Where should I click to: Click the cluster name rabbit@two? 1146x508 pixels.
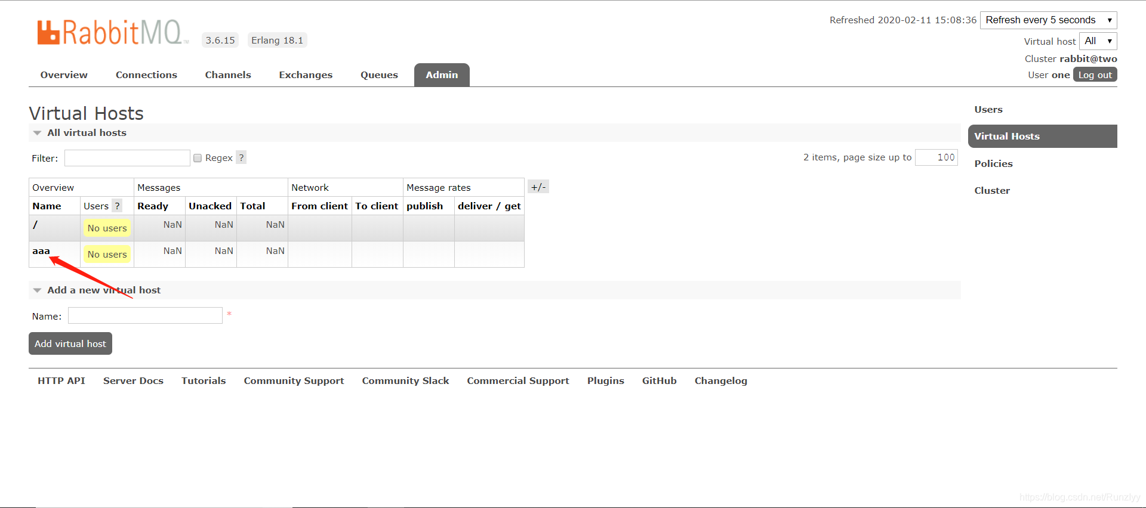point(1088,58)
